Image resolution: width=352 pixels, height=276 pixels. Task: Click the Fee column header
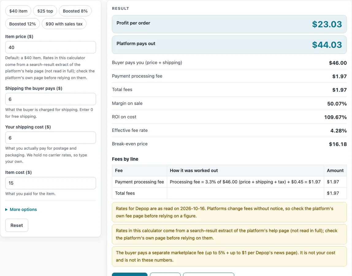[140, 171]
